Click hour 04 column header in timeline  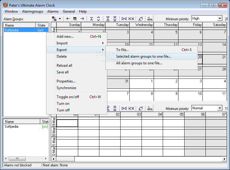click(152, 114)
